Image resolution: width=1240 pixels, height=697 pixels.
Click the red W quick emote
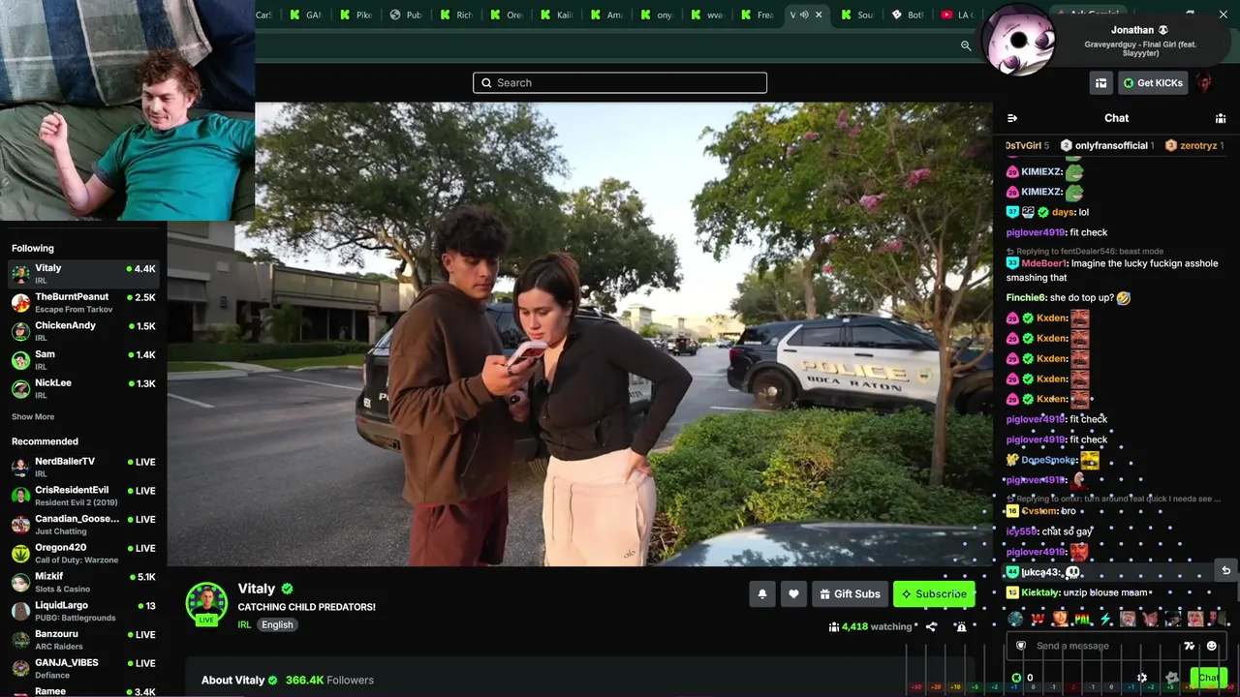click(1038, 619)
